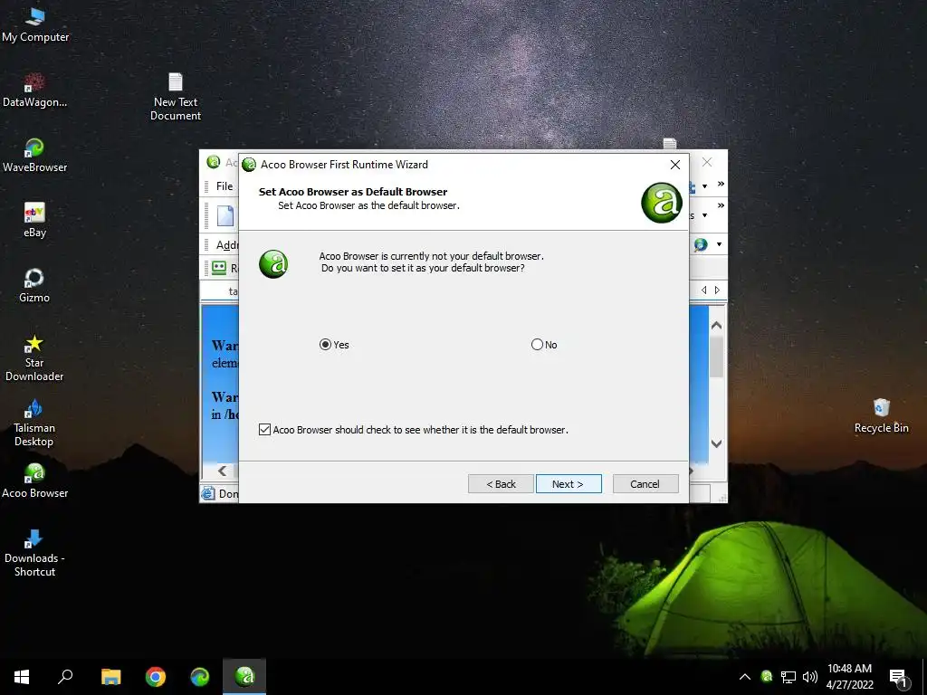Click the scroll down arrow in Acoo page

tap(717, 443)
